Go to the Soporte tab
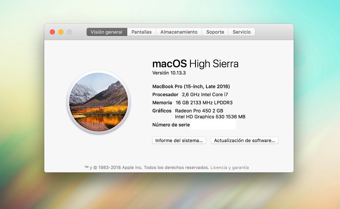 pyautogui.click(x=215, y=32)
